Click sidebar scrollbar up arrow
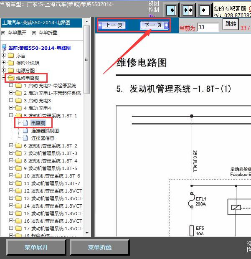This screenshot has height=259, width=251. click(87, 21)
